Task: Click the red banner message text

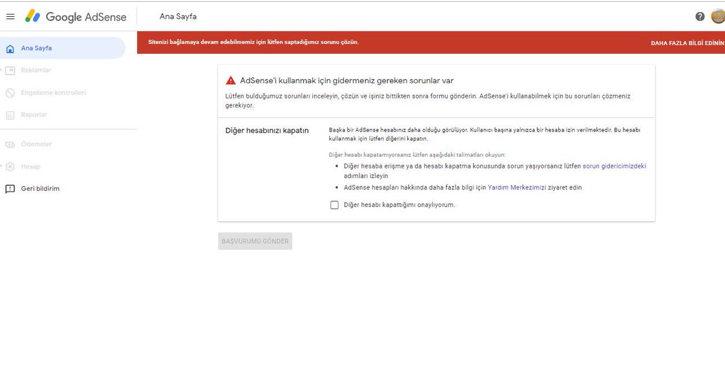Action: [x=253, y=42]
